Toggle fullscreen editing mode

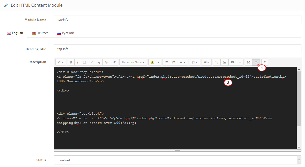248,62
